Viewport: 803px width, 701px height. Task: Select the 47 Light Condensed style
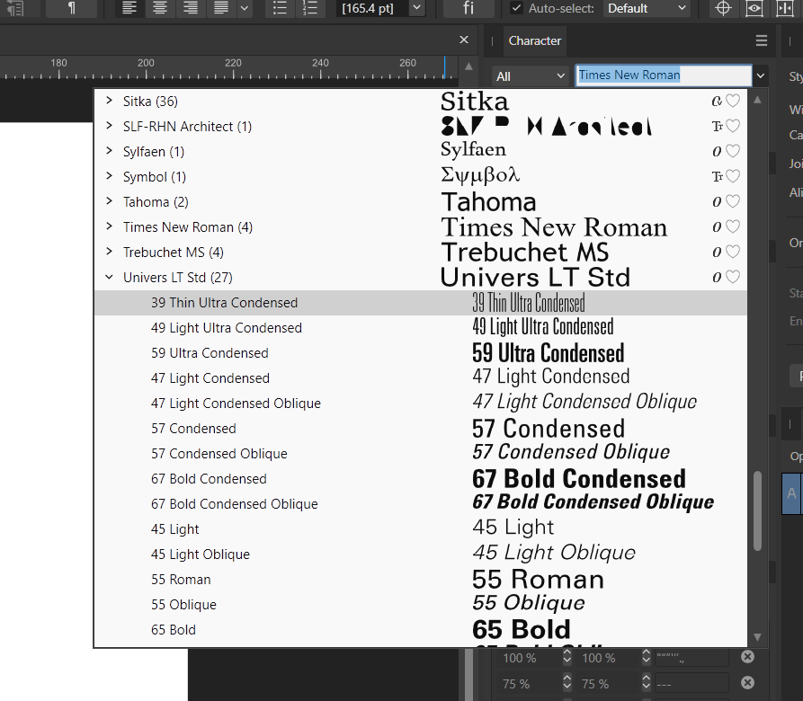421,378
